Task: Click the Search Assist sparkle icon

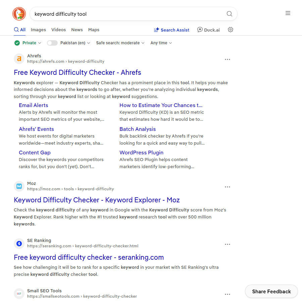Action: pyautogui.click(x=156, y=30)
